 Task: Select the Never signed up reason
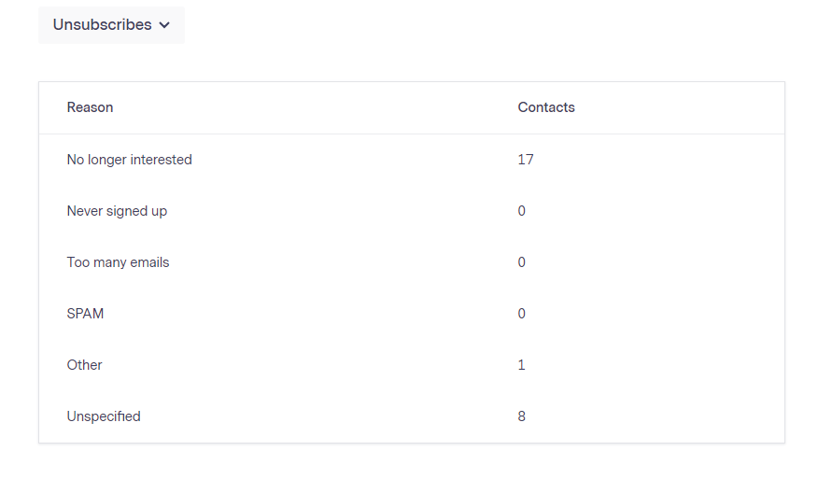click(x=117, y=211)
